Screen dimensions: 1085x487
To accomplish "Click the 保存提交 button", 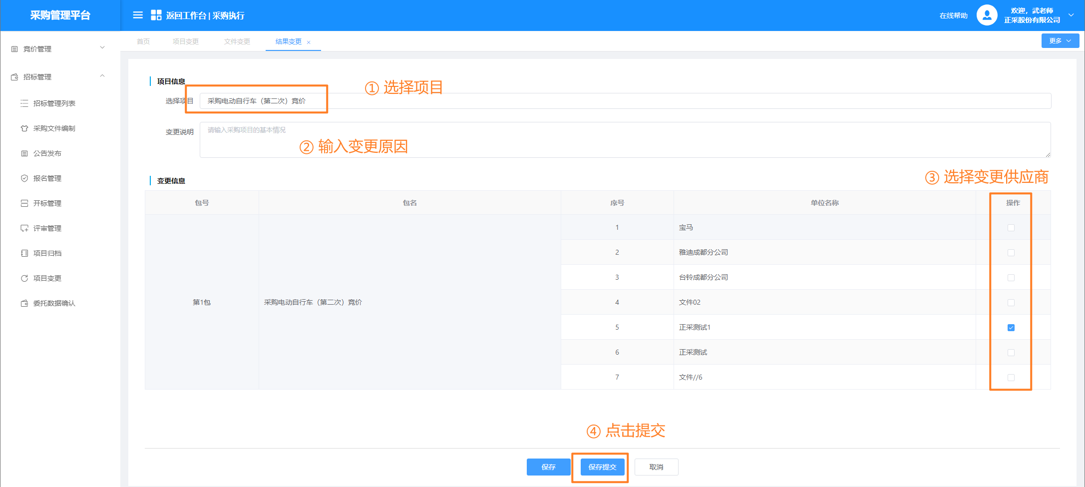I will click(x=602, y=467).
